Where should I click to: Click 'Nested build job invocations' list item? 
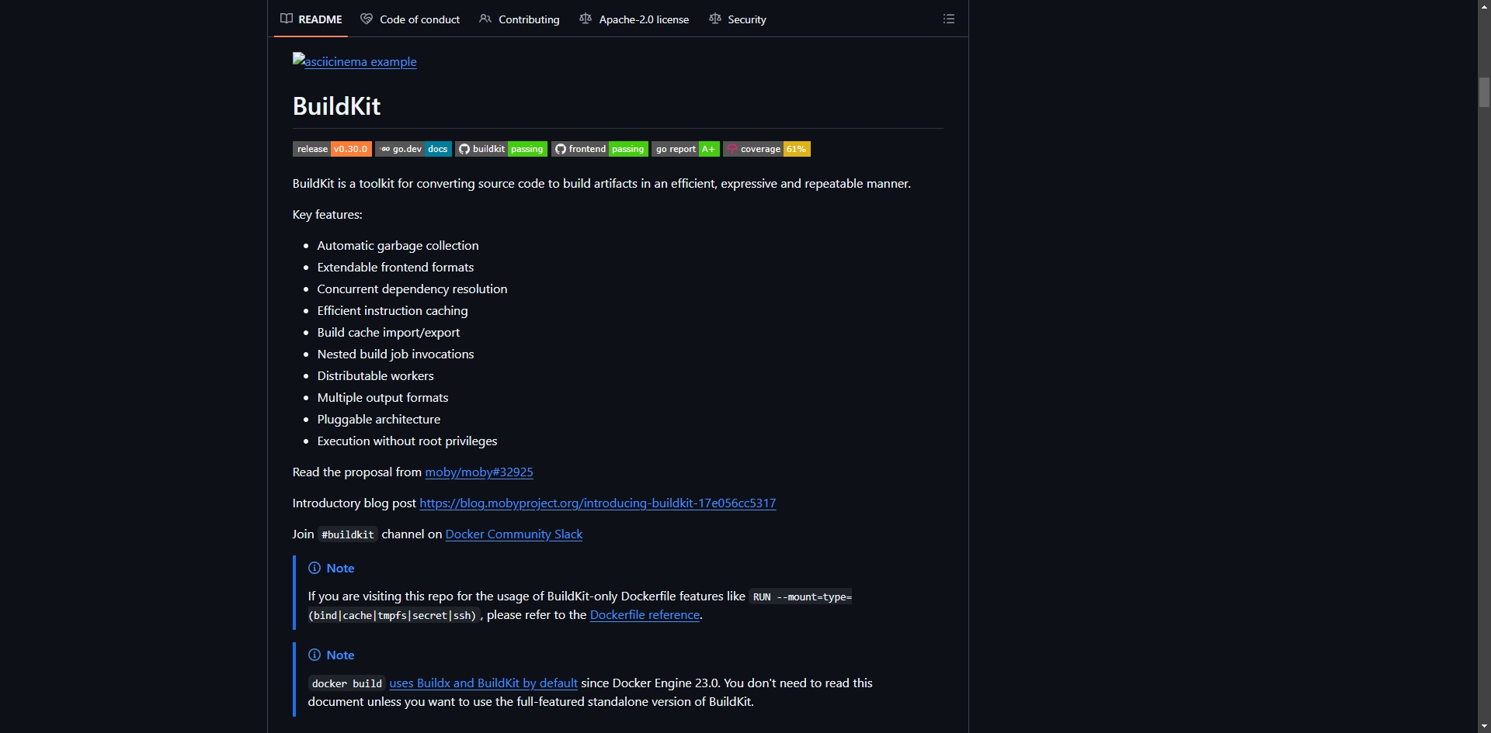(396, 354)
